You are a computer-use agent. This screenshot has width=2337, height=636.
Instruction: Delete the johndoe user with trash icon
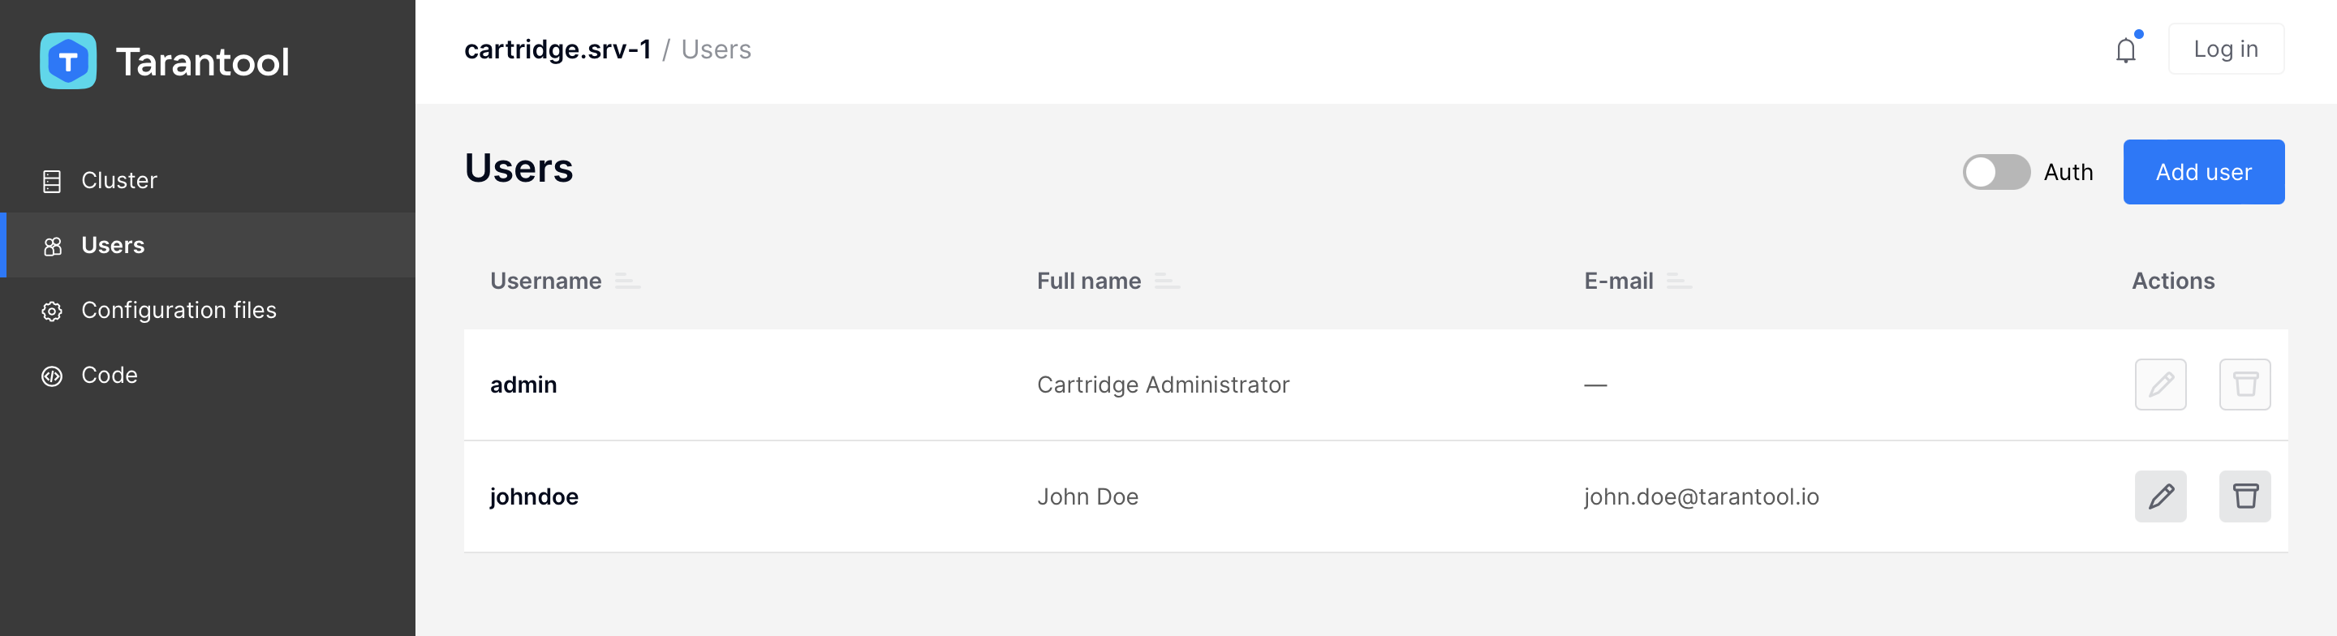pyautogui.click(x=2244, y=496)
